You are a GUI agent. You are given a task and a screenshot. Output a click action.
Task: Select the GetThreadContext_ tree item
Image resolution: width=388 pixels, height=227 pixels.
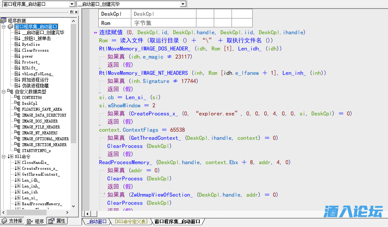click(x=41, y=174)
